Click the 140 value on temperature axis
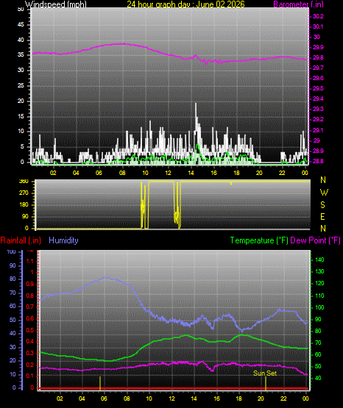This screenshot has height=408, width=343. (x=319, y=260)
